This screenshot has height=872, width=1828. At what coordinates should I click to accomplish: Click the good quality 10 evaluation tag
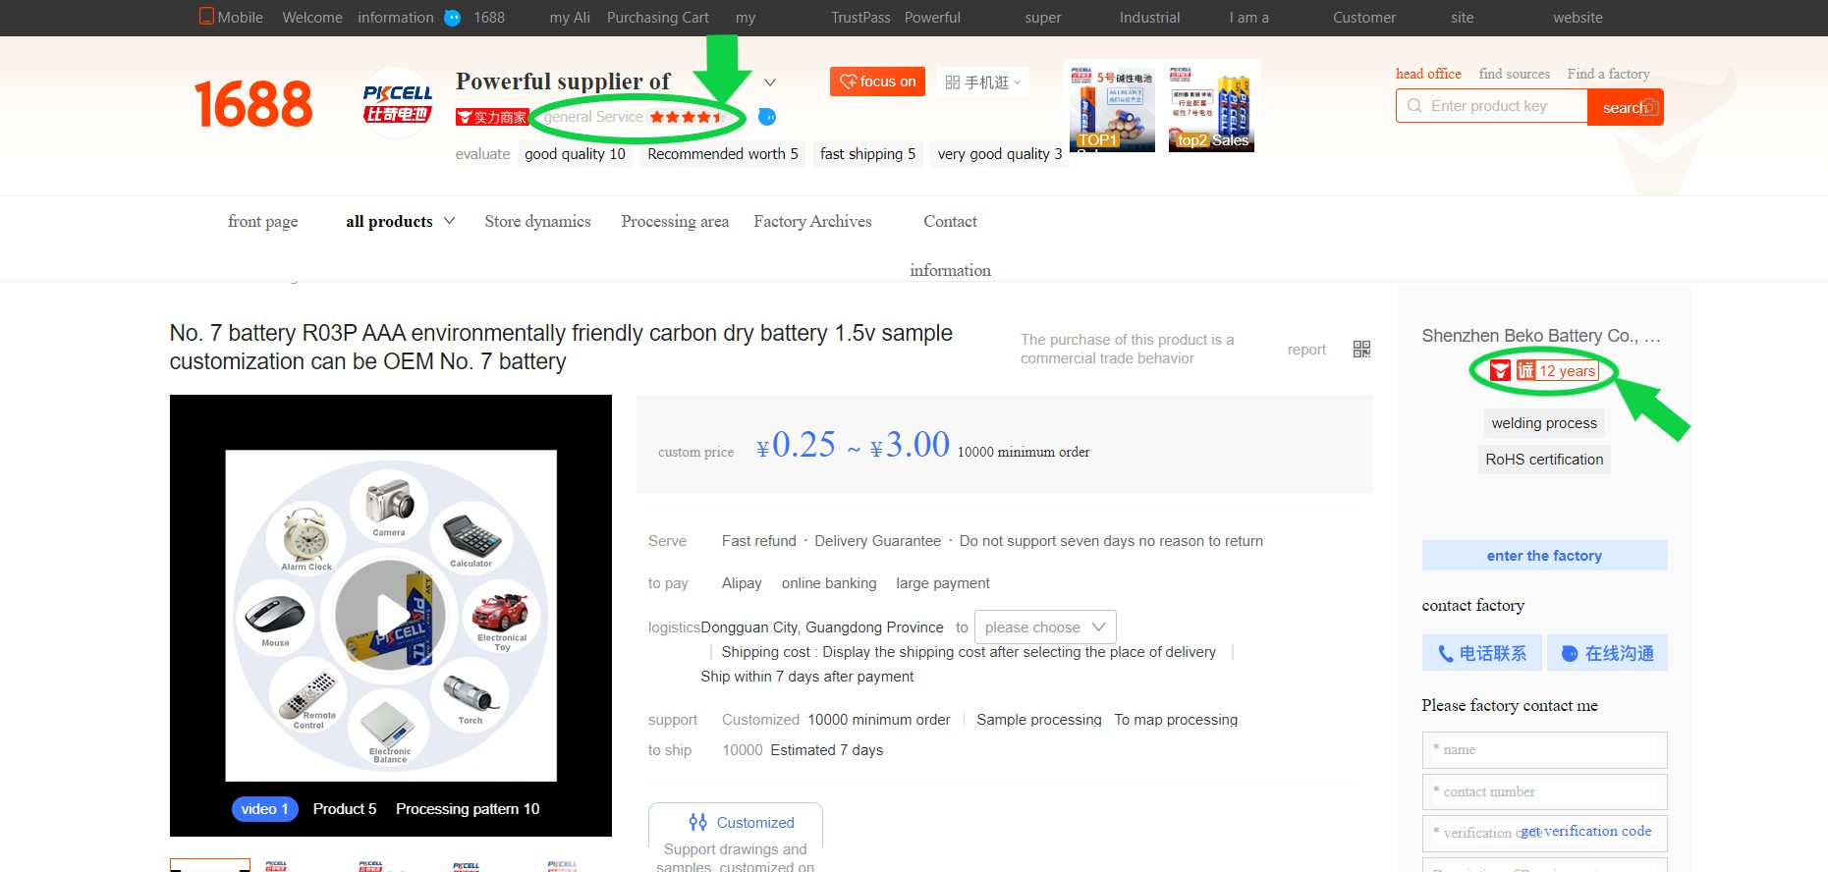click(575, 154)
